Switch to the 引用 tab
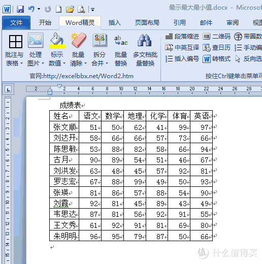Image resolution: width=262 pixels, height=264 pixels. pyautogui.click(x=180, y=23)
